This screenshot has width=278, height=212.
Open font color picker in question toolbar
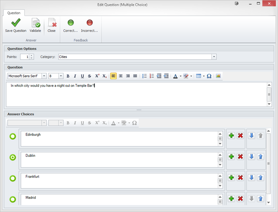click(175, 76)
